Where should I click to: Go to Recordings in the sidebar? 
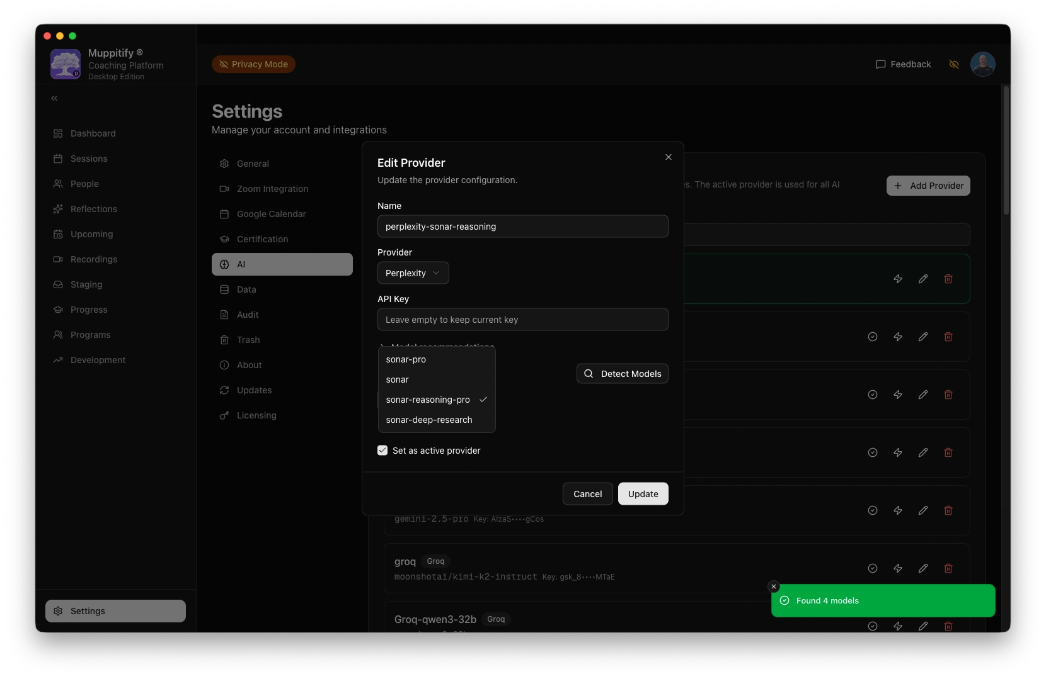coord(94,259)
